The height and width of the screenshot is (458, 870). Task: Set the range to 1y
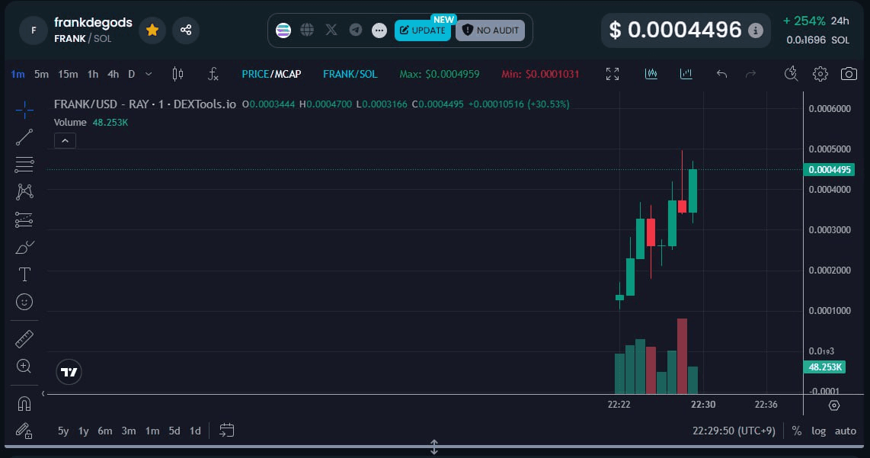click(x=83, y=431)
